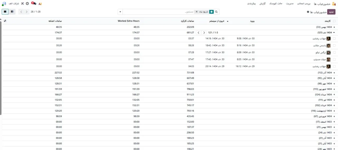Remove the تاریخ: ماه filter facet
The image size is (338, 150).
[x=196, y=12]
